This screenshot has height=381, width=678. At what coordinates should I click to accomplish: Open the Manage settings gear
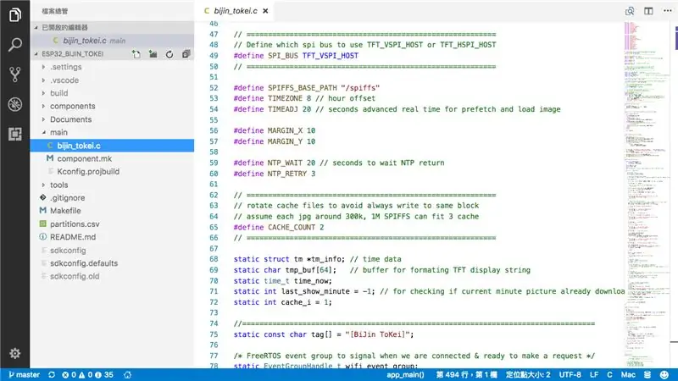(14, 353)
